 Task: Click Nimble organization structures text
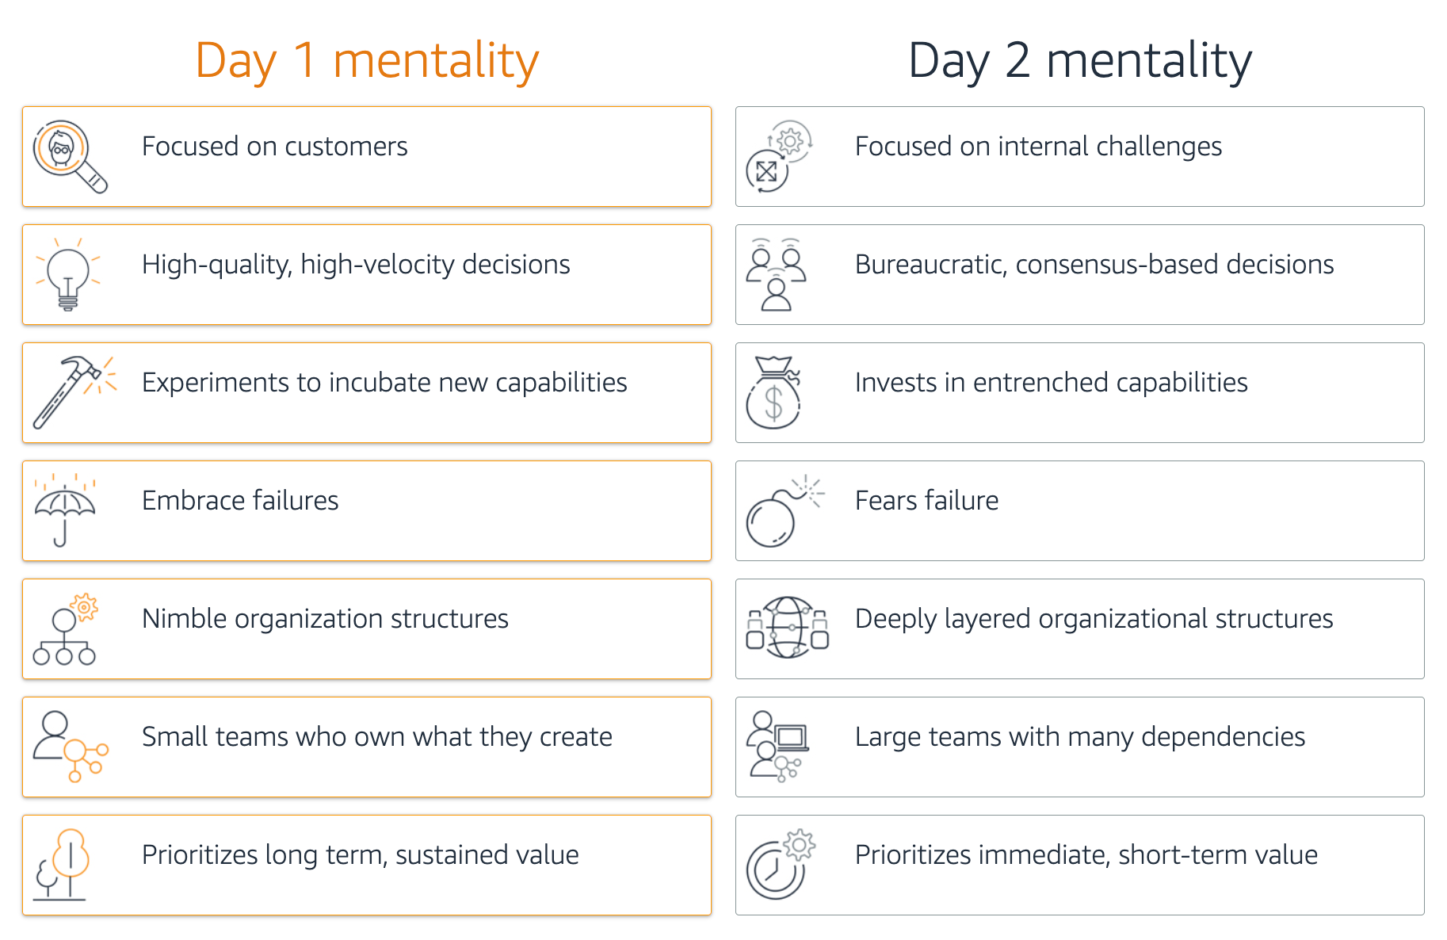[325, 619]
